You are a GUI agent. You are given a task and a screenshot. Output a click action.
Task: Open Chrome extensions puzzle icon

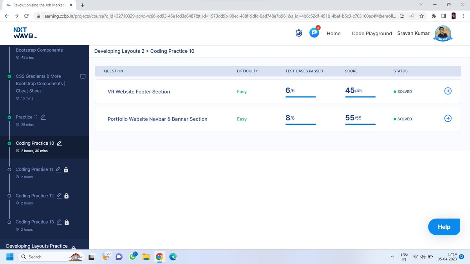tap(434, 16)
